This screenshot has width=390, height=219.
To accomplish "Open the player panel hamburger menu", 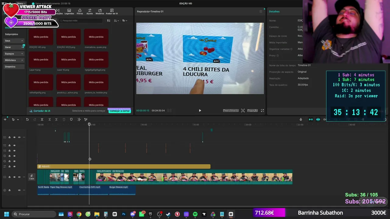I will click(261, 12).
